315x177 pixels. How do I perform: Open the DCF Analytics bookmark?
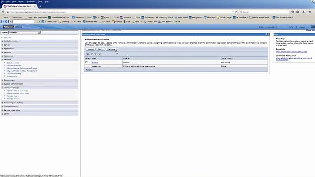click(240, 18)
